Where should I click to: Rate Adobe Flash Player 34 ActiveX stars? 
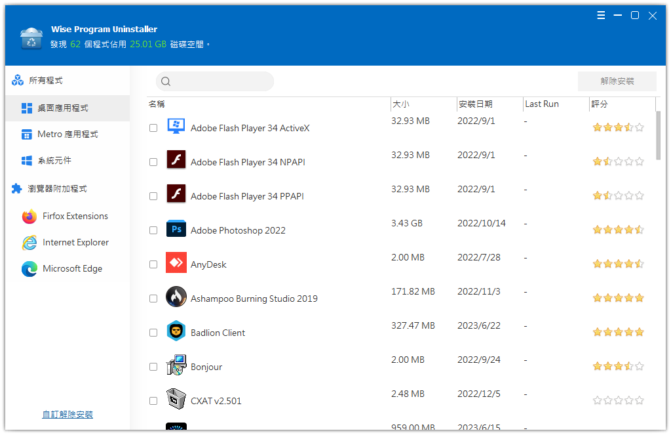618,127
